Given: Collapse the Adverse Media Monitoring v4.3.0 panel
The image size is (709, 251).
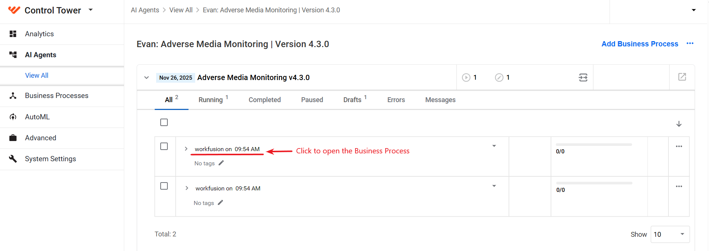Looking at the screenshot, I should click(146, 78).
